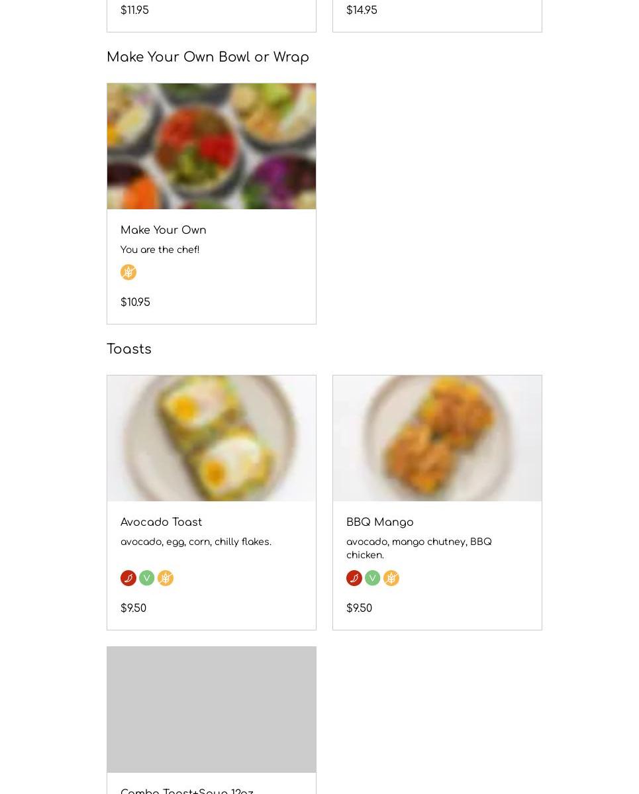Screen dimensions: 639x794
Task: Click the $10.95 price on Make Your Own
Action: pos(135,303)
